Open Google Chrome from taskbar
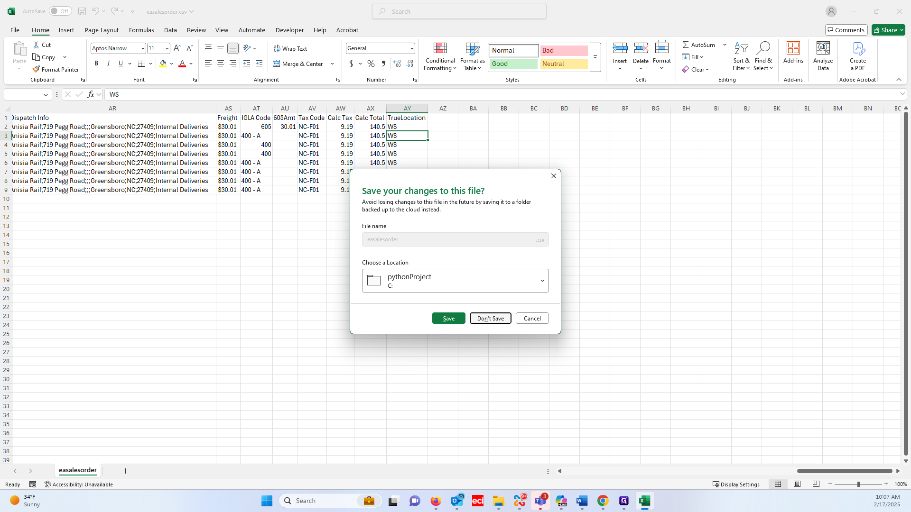Screen dimensions: 911x512 point(603,501)
